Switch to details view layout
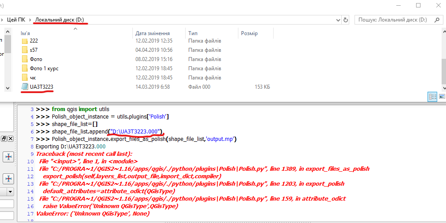 (433, 97)
